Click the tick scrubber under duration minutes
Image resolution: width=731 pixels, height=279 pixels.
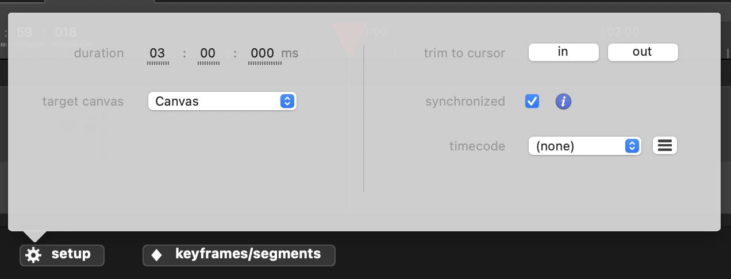[x=157, y=63]
